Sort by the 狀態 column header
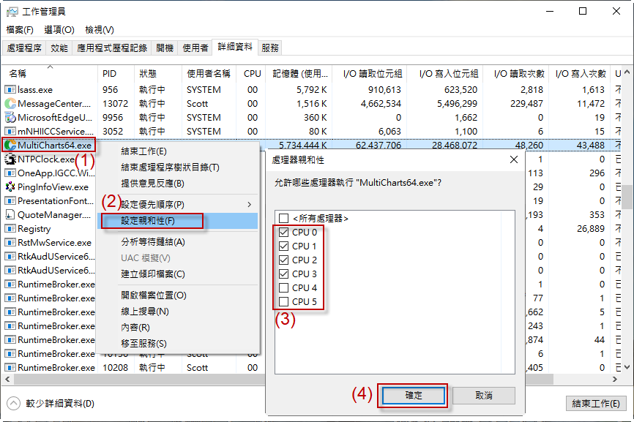 [x=157, y=73]
